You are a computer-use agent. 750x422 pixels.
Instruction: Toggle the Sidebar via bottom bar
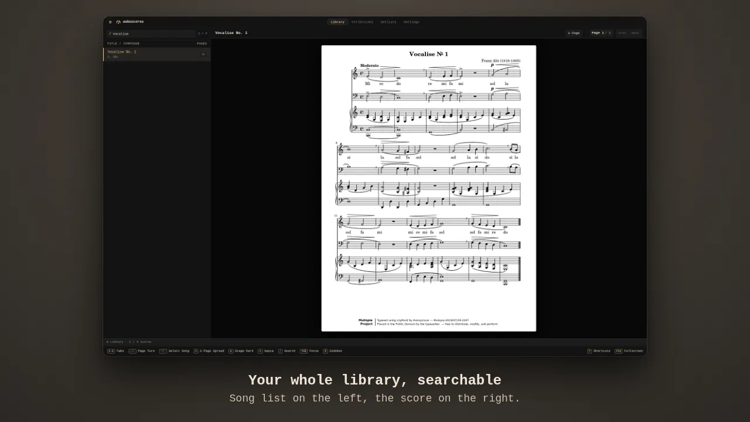[332, 351]
